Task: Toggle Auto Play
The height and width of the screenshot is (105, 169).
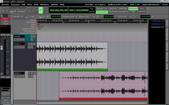Action: click(123, 9)
